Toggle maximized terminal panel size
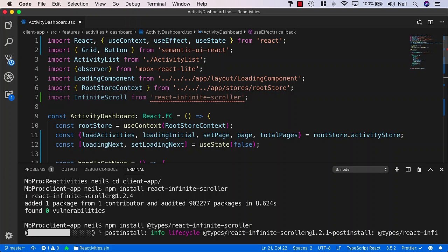Screen dimensions: 448x252 coord(430,169)
